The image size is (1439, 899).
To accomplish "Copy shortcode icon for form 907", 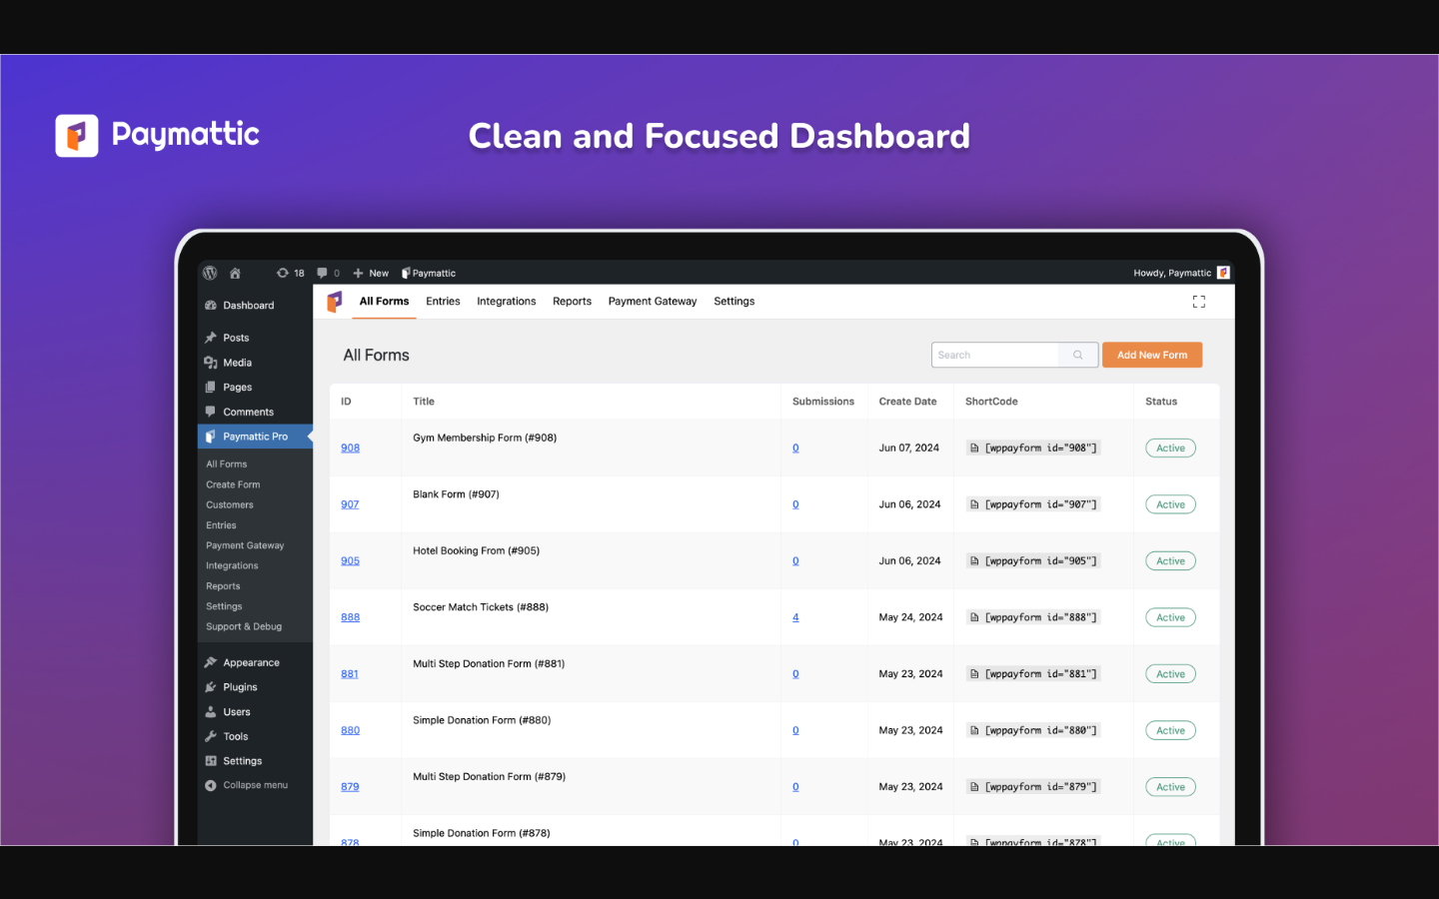I will [x=974, y=504].
